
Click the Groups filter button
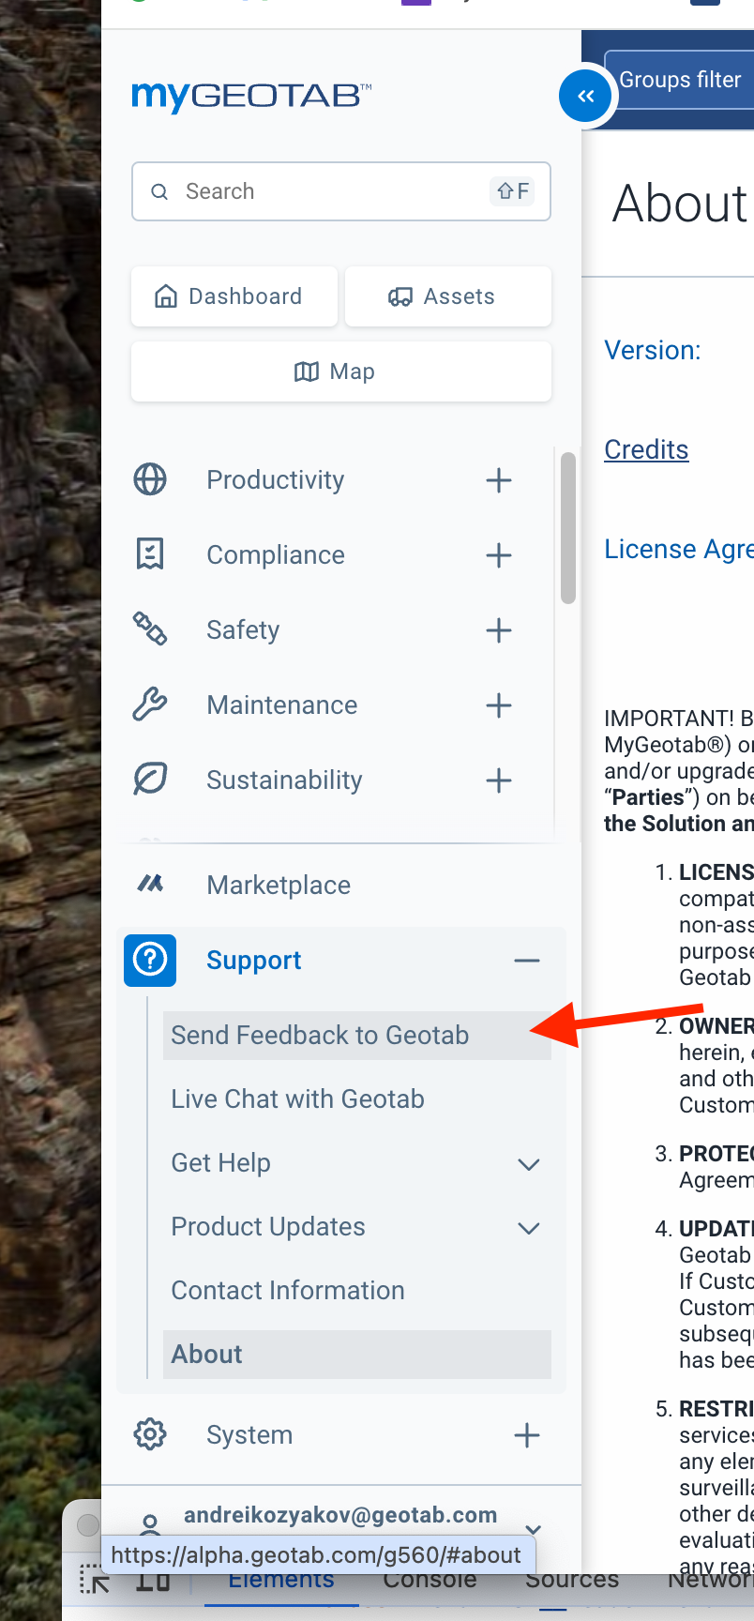point(680,79)
